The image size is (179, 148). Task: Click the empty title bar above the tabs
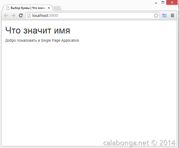[x=103, y=2]
